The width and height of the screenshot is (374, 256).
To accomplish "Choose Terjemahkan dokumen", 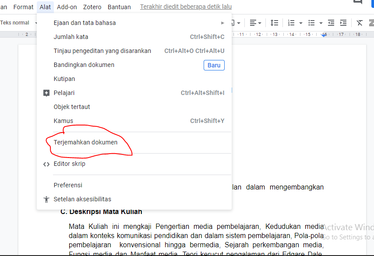I will point(134,142).
